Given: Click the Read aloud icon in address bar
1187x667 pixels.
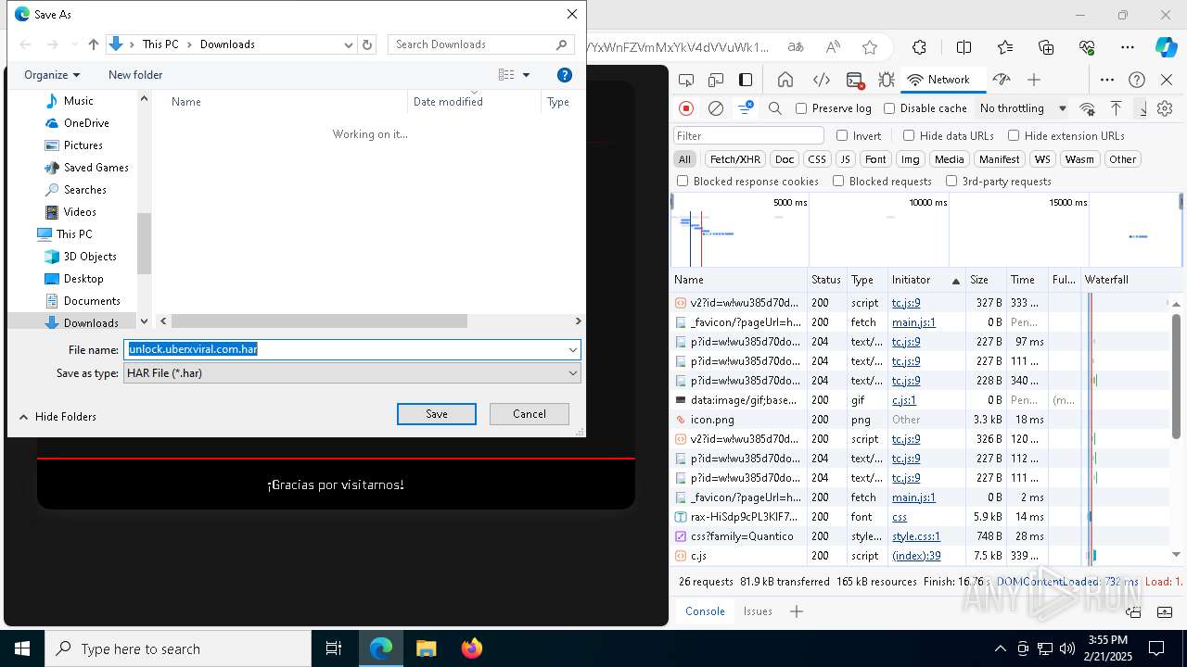Looking at the screenshot, I should coord(833,47).
